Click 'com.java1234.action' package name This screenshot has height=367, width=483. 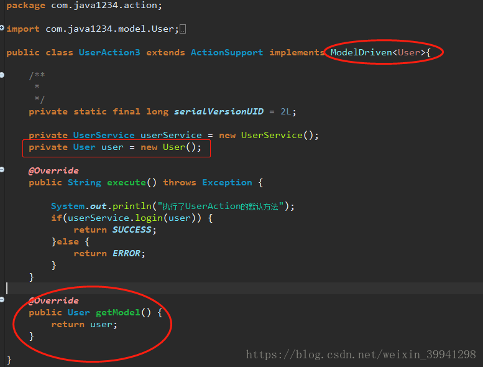[x=104, y=5]
